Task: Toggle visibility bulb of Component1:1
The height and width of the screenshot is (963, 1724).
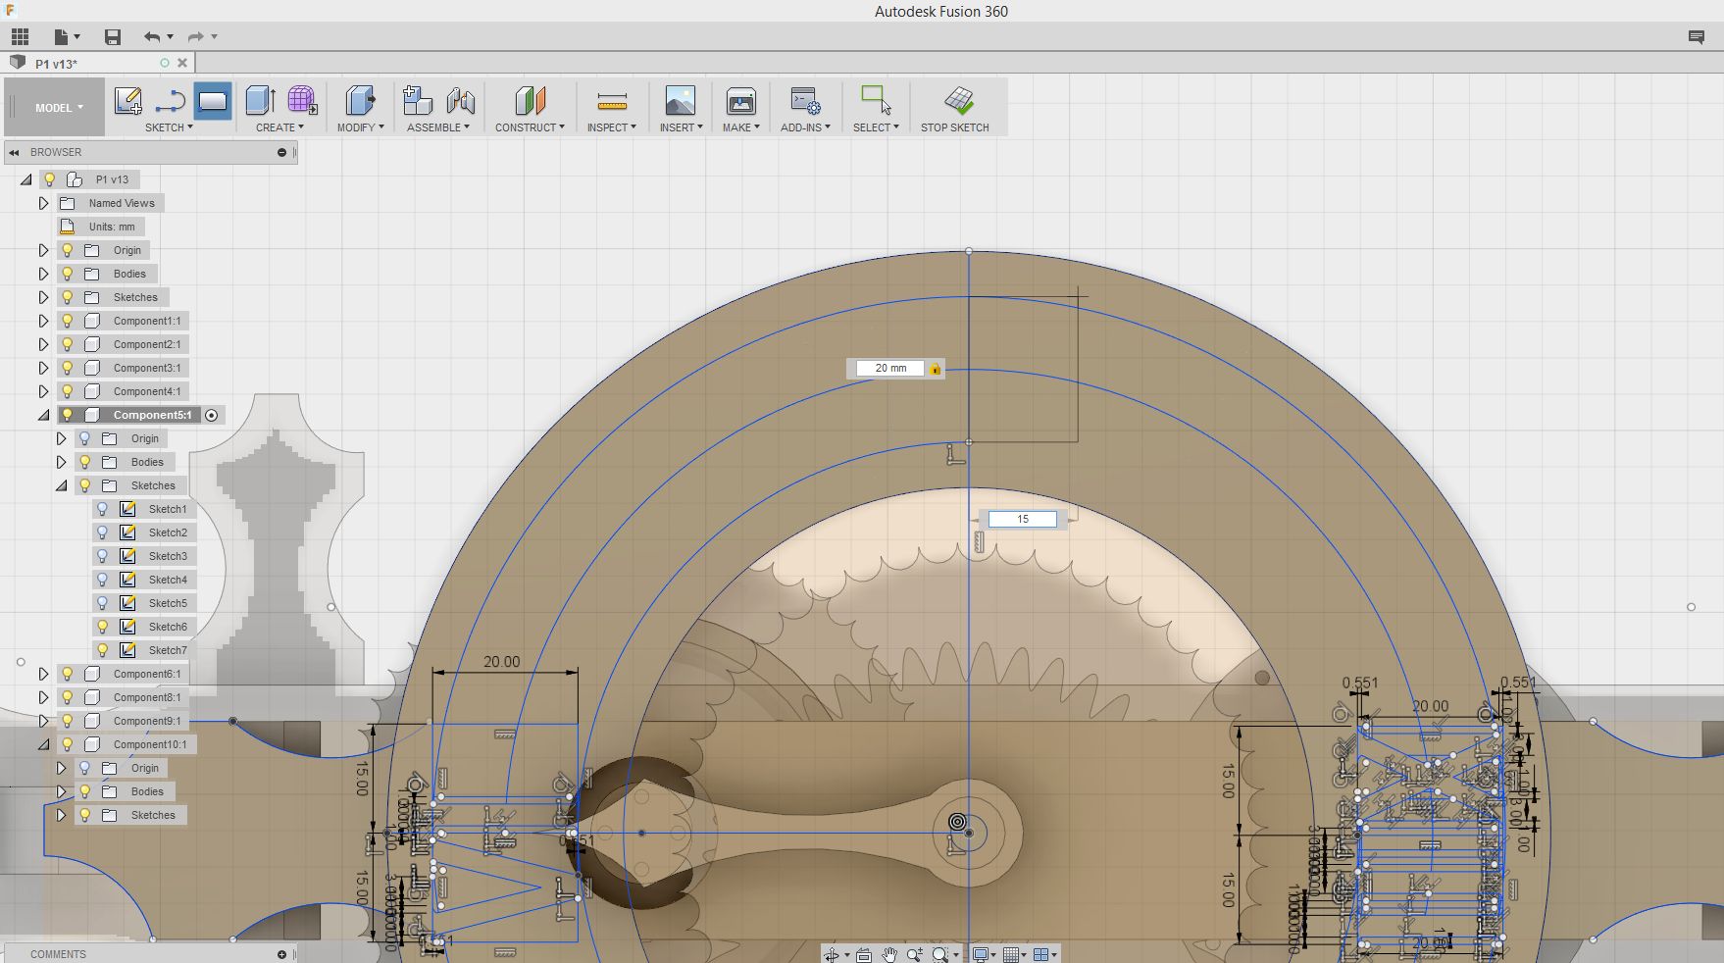Action: click(68, 321)
